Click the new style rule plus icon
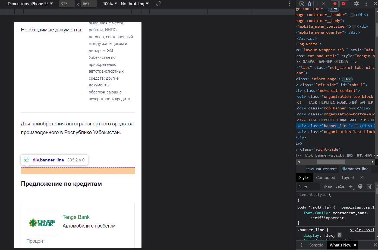The image size is (378, 250). click(351, 187)
